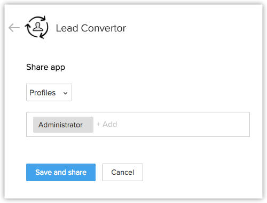The height and width of the screenshot is (203, 267).
Task: Click the Share app heading
Action: [x=45, y=67]
